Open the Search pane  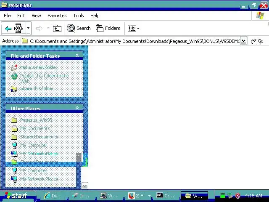(79, 28)
